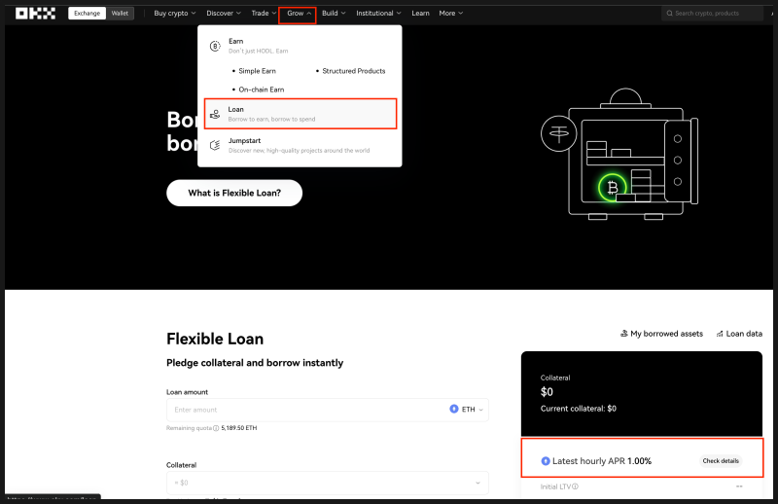Screen dimensions: 778x504
Task: Open the Collateral selection dropdown
Action: coord(328,483)
